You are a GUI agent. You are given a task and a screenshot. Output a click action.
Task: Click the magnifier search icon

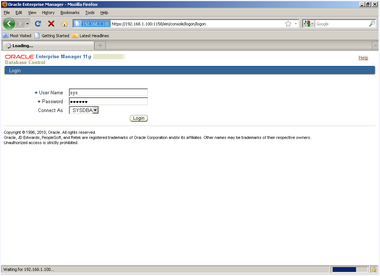(x=372, y=24)
